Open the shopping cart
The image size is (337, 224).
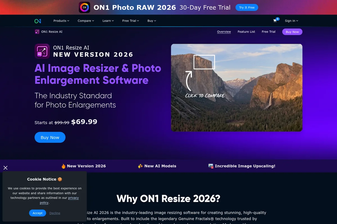coord(275,21)
